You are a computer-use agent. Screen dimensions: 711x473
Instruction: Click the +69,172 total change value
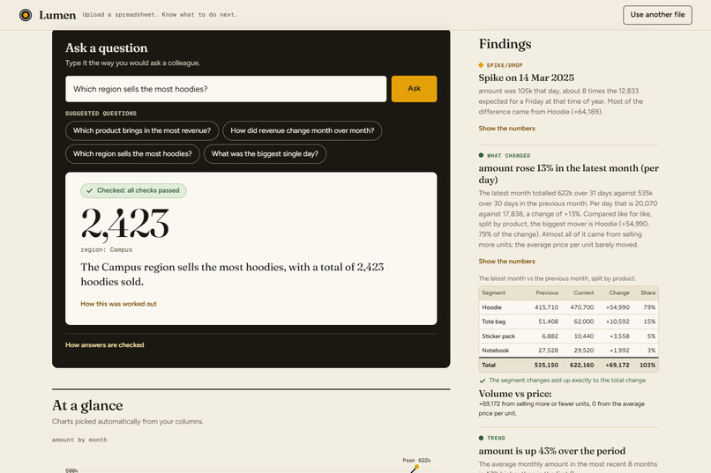(617, 365)
